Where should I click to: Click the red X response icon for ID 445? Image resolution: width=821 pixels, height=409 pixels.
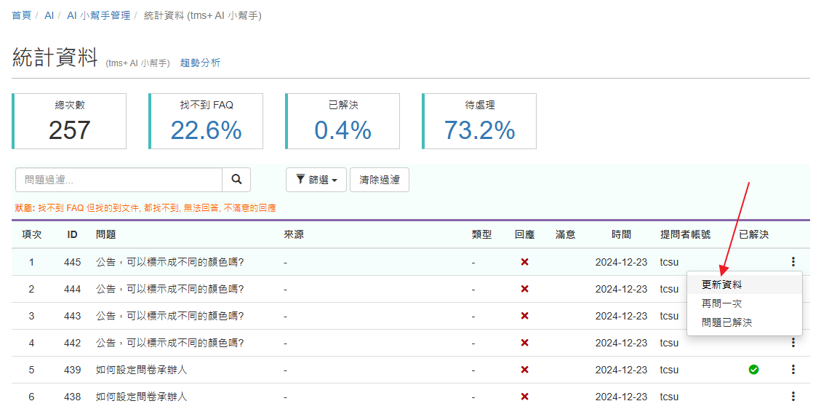click(524, 262)
